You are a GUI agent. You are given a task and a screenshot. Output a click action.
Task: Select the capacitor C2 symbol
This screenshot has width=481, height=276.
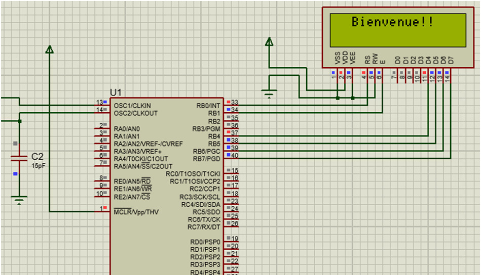click(19, 159)
